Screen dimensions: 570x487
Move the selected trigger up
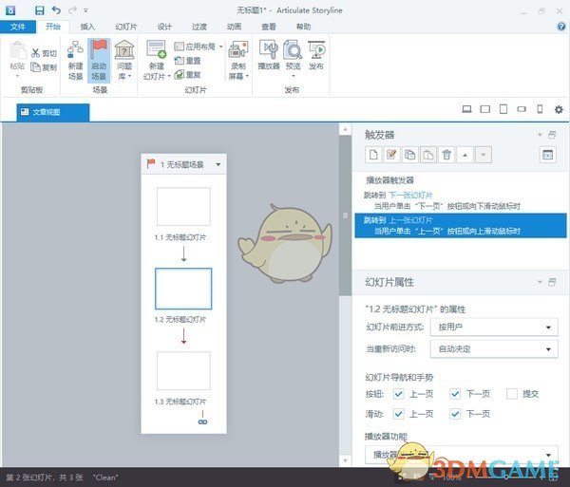pos(465,155)
